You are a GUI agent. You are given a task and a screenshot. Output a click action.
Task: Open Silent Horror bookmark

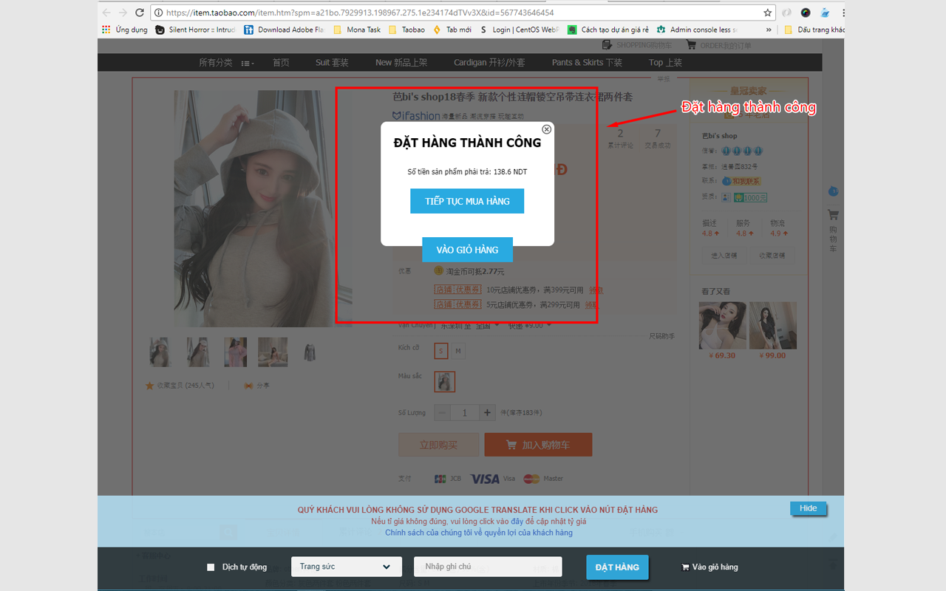(195, 30)
